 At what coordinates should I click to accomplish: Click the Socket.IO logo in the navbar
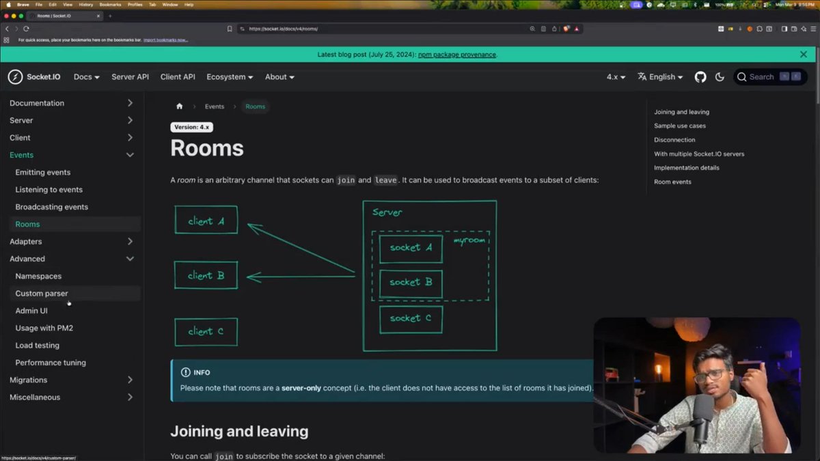pyautogui.click(x=34, y=77)
